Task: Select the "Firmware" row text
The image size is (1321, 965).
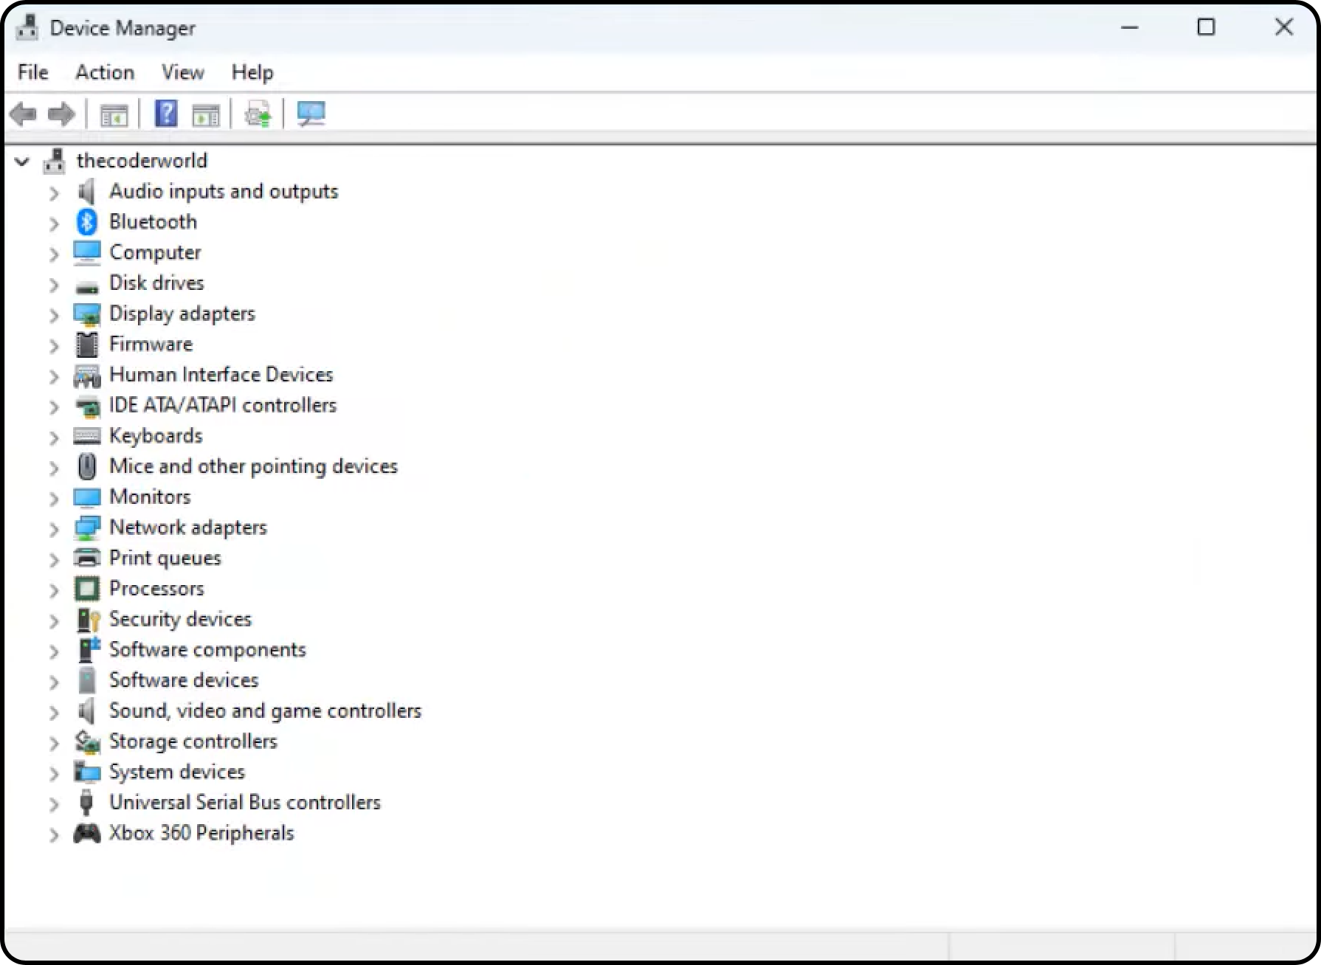Action: 151,344
